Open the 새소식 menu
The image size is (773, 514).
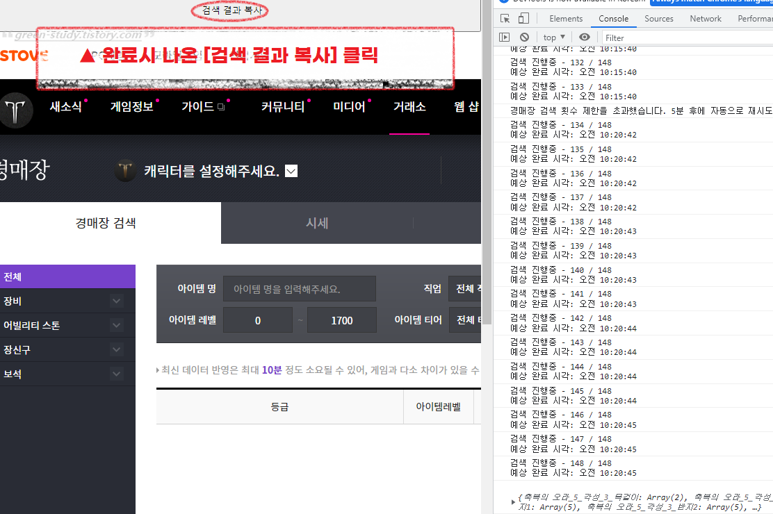[66, 107]
